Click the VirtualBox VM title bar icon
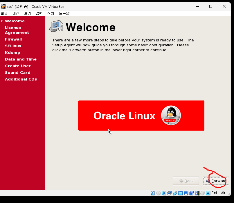This screenshot has height=203, width=234. [x=3, y=7]
